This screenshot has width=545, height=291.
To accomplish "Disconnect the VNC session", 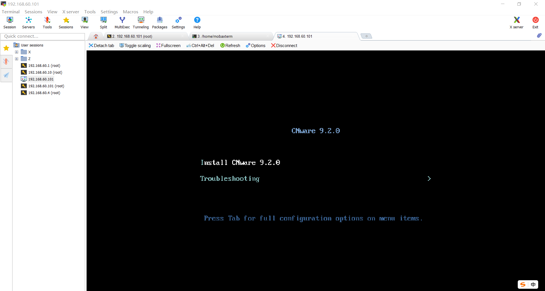I will 284,46.
